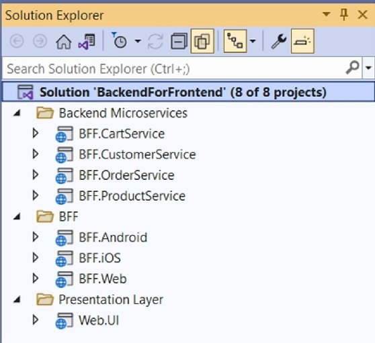Collapse the Presentation Layer folder
Screen dimensions: 375x343
click(x=17, y=299)
